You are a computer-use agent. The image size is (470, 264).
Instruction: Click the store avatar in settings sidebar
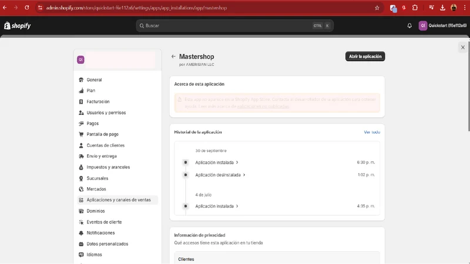point(80,60)
